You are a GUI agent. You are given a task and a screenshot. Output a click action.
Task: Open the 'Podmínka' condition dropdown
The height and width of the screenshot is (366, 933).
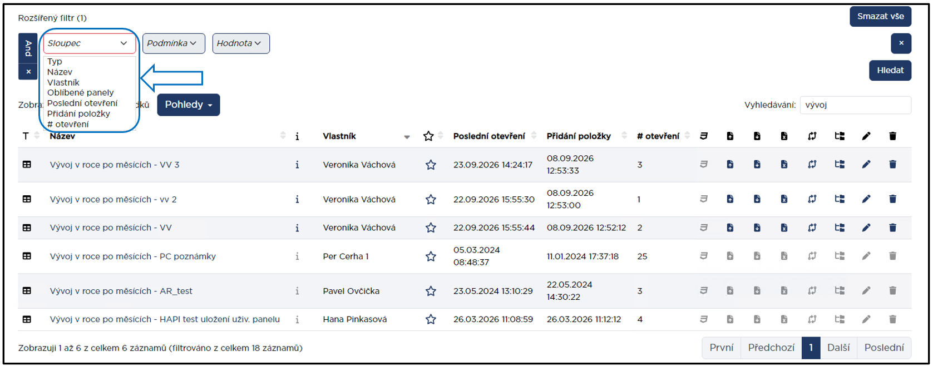click(174, 43)
